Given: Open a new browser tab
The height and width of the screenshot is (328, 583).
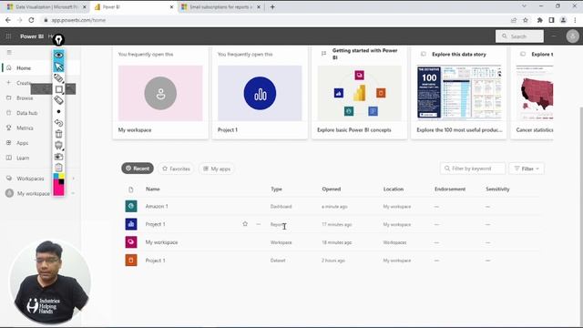Looking at the screenshot, I should pos(272,6).
